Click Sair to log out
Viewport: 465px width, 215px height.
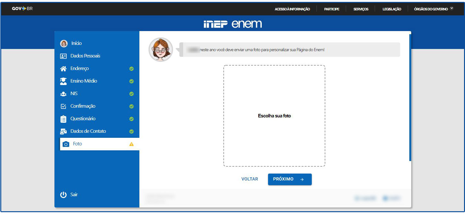74,195
